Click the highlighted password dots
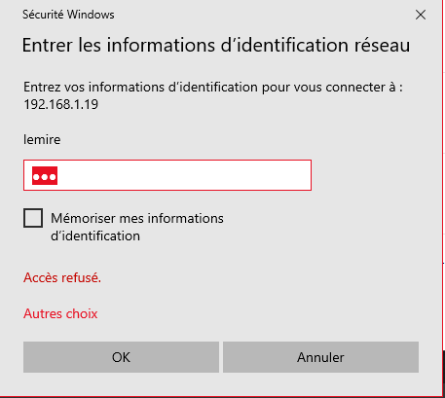The height and width of the screenshot is (398, 445). pos(45,176)
